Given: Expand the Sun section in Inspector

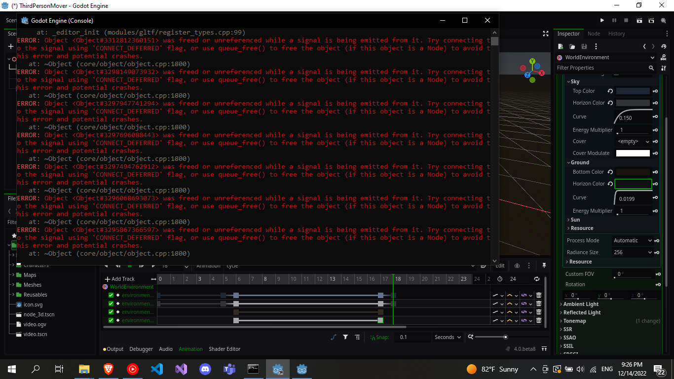Looking at the screenshot, I should 575,220.
